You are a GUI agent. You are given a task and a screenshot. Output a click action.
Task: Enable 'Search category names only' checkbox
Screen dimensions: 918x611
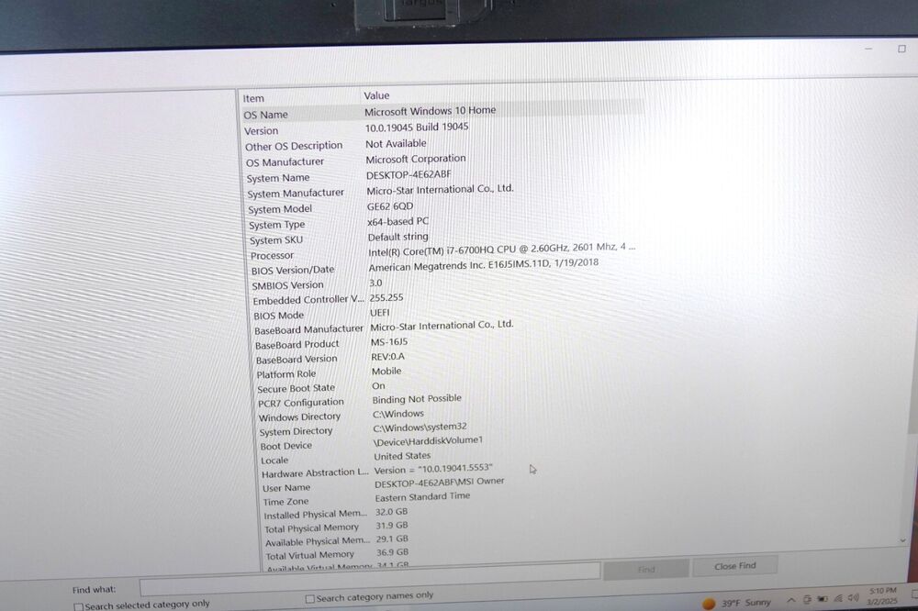[310, 598]
